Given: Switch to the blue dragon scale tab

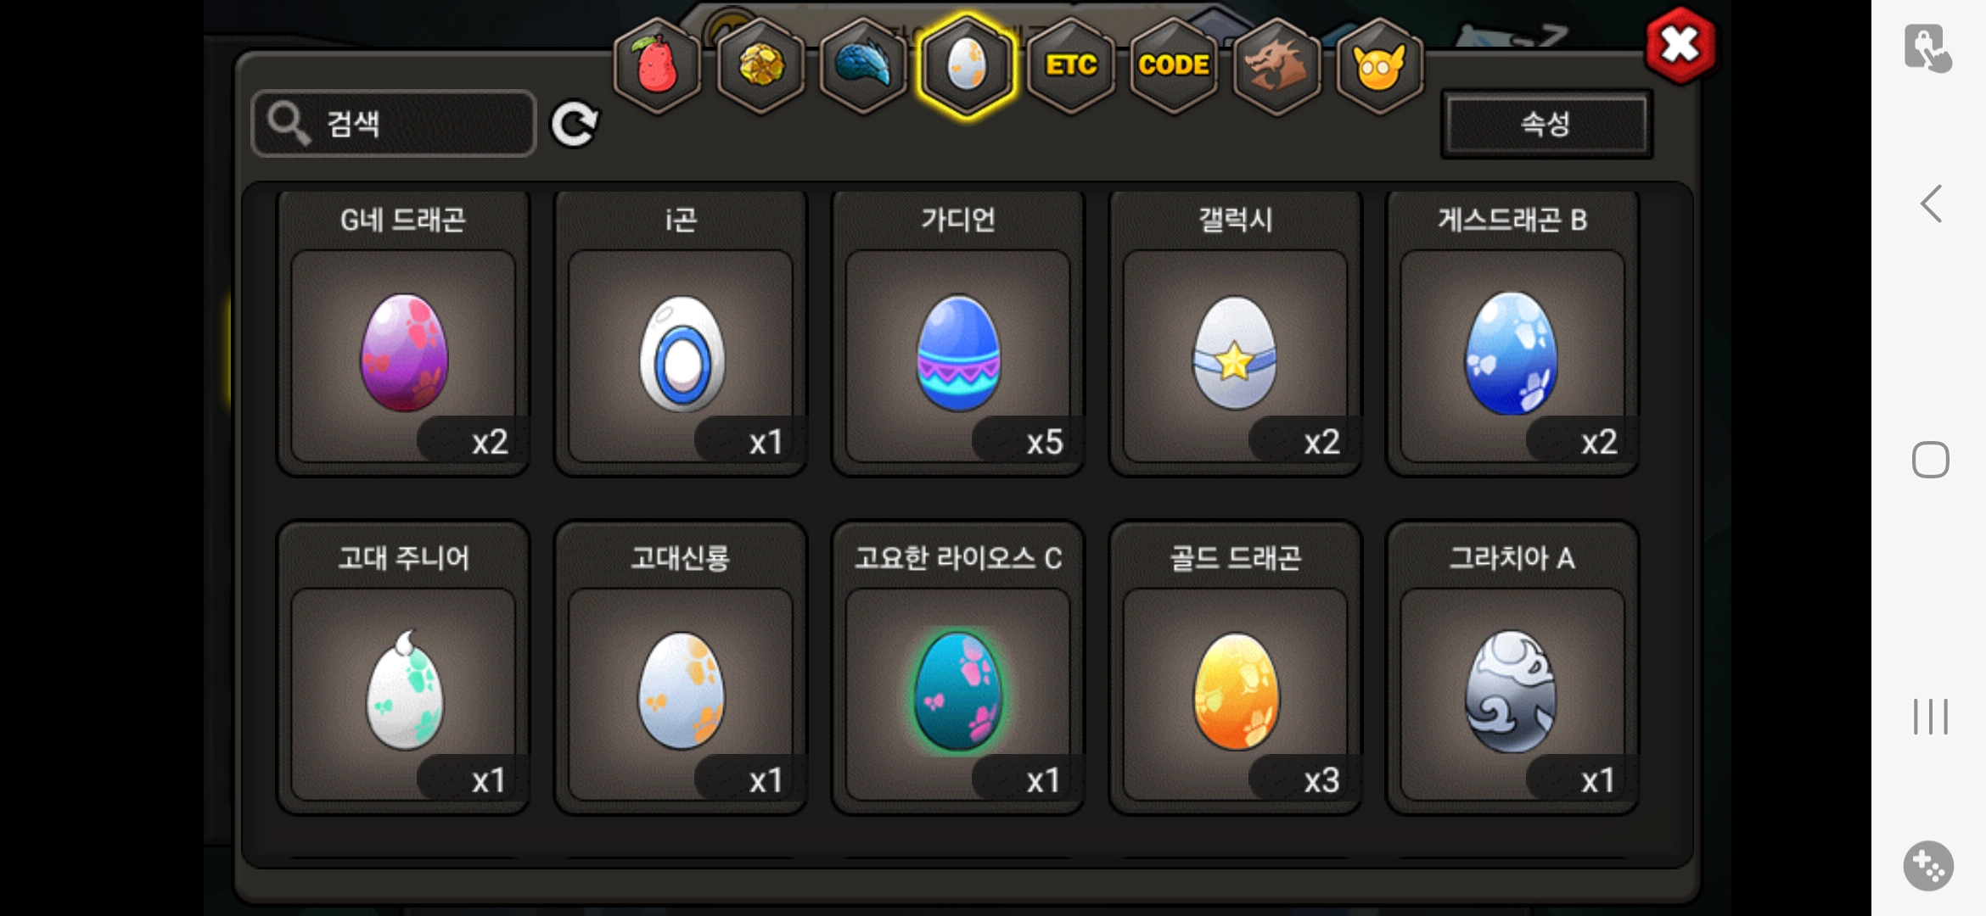Looking at the screenshot, I should 863,65.
